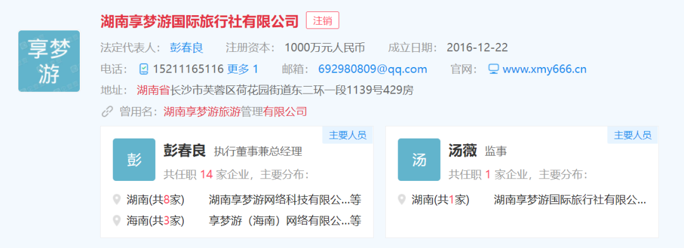Open legal representative 彭春良 link

[x=186, y=47]
